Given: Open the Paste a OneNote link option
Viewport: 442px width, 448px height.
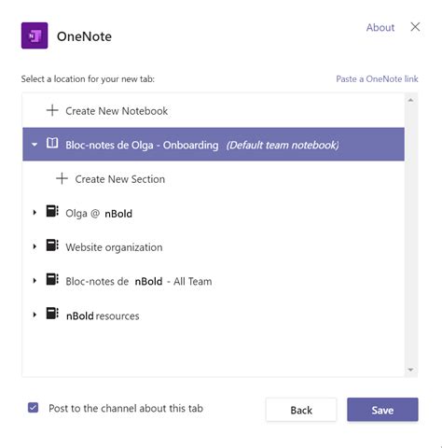Looking at the screenshot, I should point(377,79).
